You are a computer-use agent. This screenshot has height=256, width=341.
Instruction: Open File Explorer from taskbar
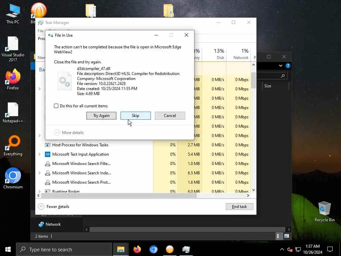coord(121,249)
